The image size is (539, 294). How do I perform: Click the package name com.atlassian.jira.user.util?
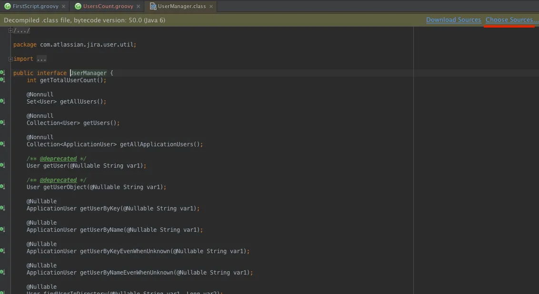pos(87,45)
